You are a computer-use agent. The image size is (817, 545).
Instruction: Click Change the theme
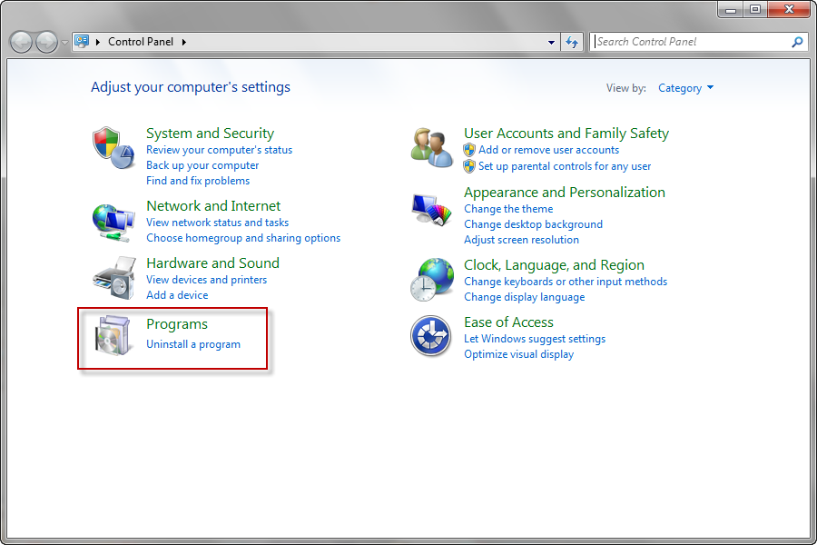tap(508, 209)
